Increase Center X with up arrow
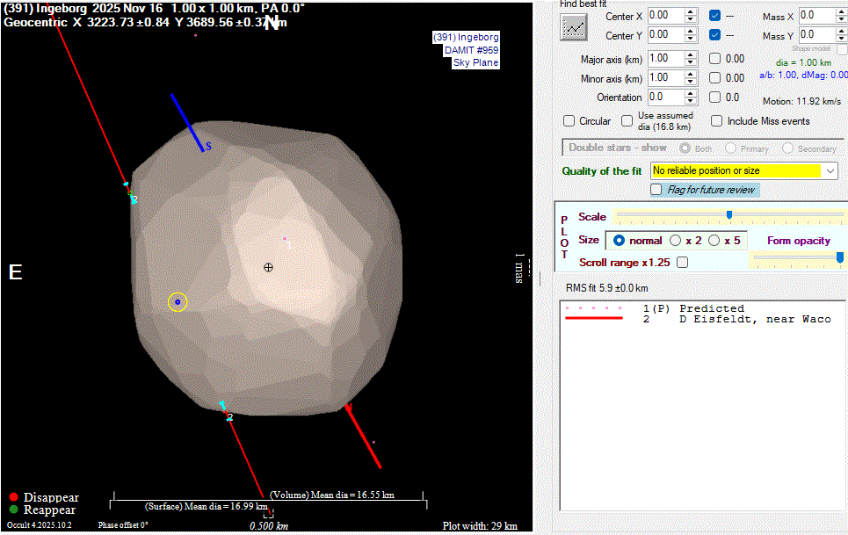 [691, 11]
